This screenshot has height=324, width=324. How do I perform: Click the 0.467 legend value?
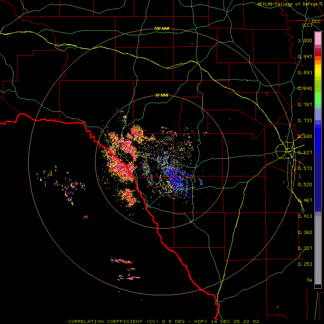tap(305, 201)
